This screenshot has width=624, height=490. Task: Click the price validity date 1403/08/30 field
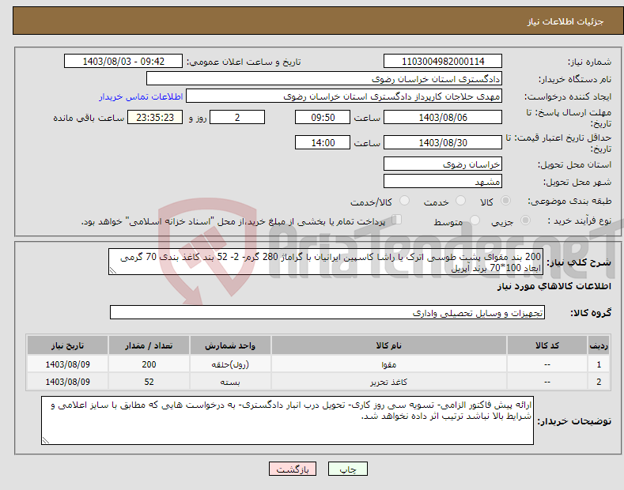click(x=443, y=142)
